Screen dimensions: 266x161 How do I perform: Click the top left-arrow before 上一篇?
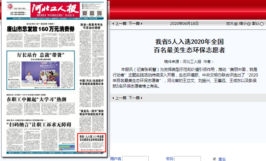(x=113, y=24)
